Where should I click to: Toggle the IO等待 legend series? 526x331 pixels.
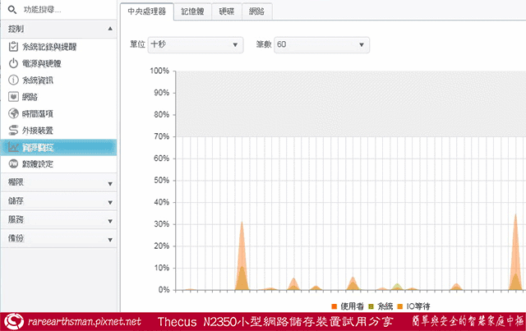[x=421, y=306]
